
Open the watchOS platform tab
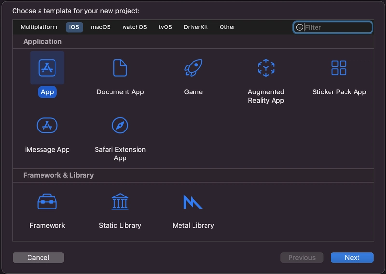click(x=135, y=27)
